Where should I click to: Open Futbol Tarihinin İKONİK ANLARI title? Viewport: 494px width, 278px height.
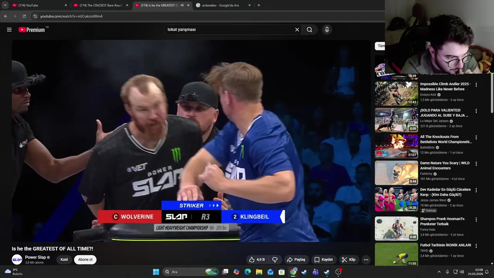445,245
